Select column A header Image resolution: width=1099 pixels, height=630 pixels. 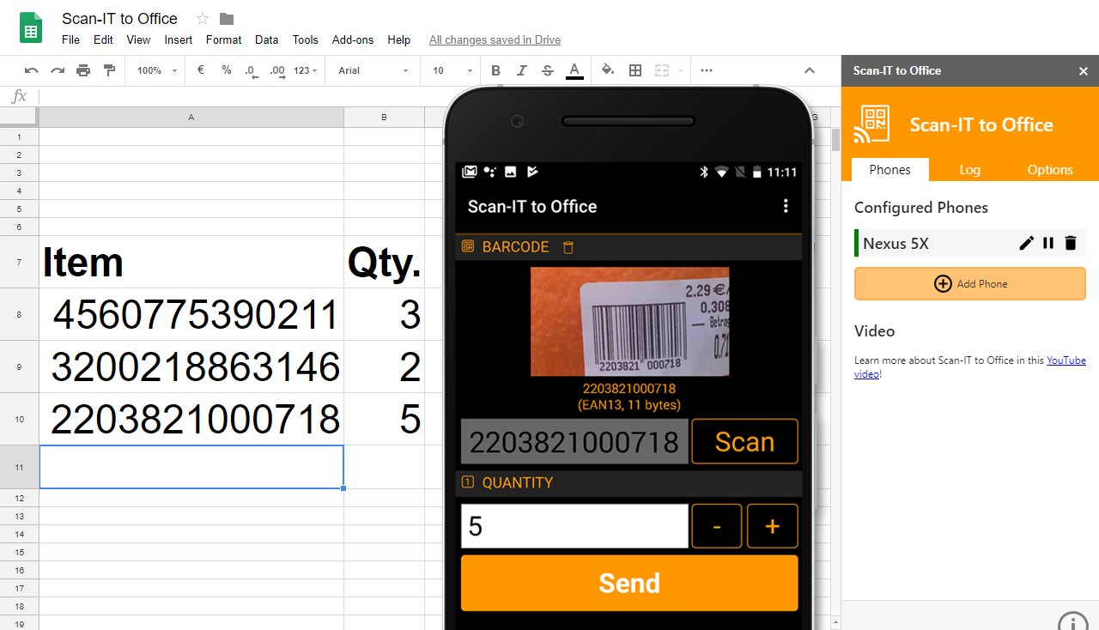pyautogui.click(x=191, y=117)
